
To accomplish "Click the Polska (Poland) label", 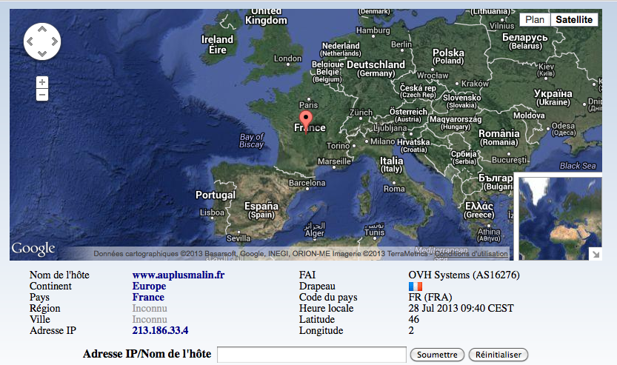I will [448, 56].
